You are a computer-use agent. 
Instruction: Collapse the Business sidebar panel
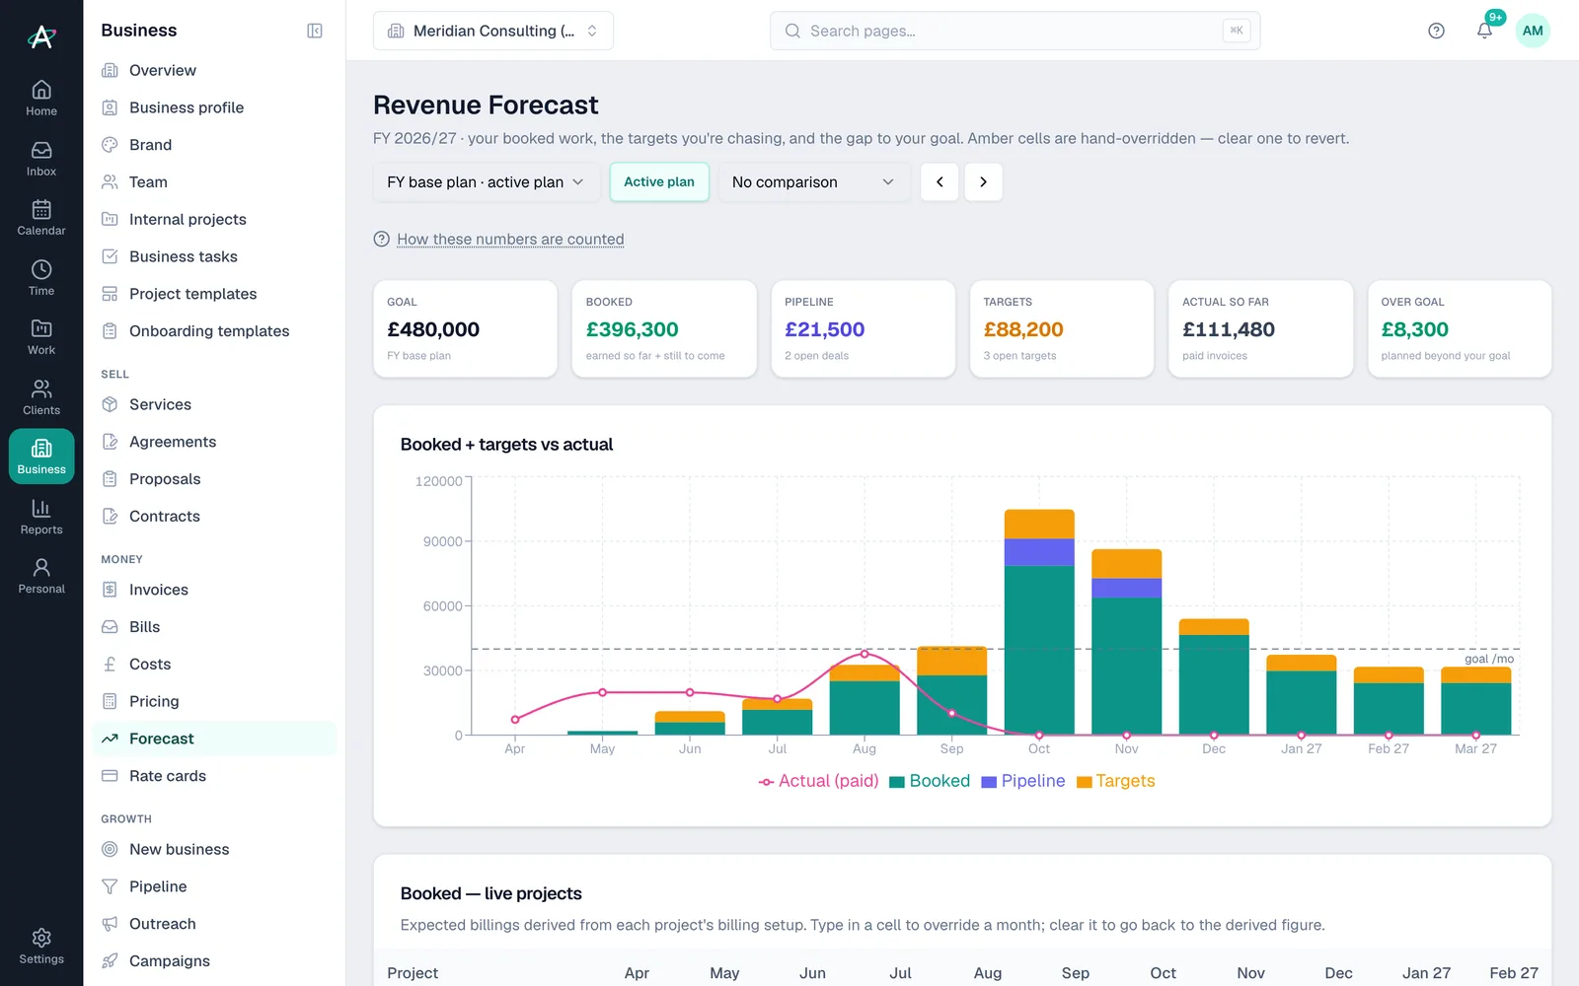click(315, 31)
